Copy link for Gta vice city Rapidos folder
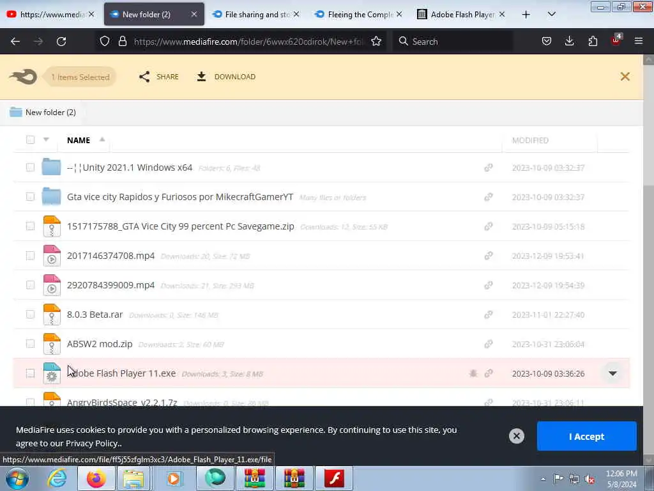Image resolution: width=654 pixels, height=491 pixels. click(489, 197)
